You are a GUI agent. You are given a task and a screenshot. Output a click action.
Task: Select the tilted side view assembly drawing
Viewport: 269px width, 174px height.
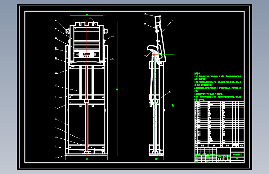[x=156, y=86]
